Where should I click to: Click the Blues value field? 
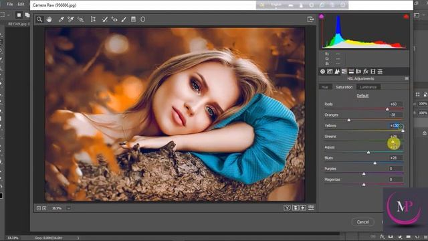click(x=395, y=158)
